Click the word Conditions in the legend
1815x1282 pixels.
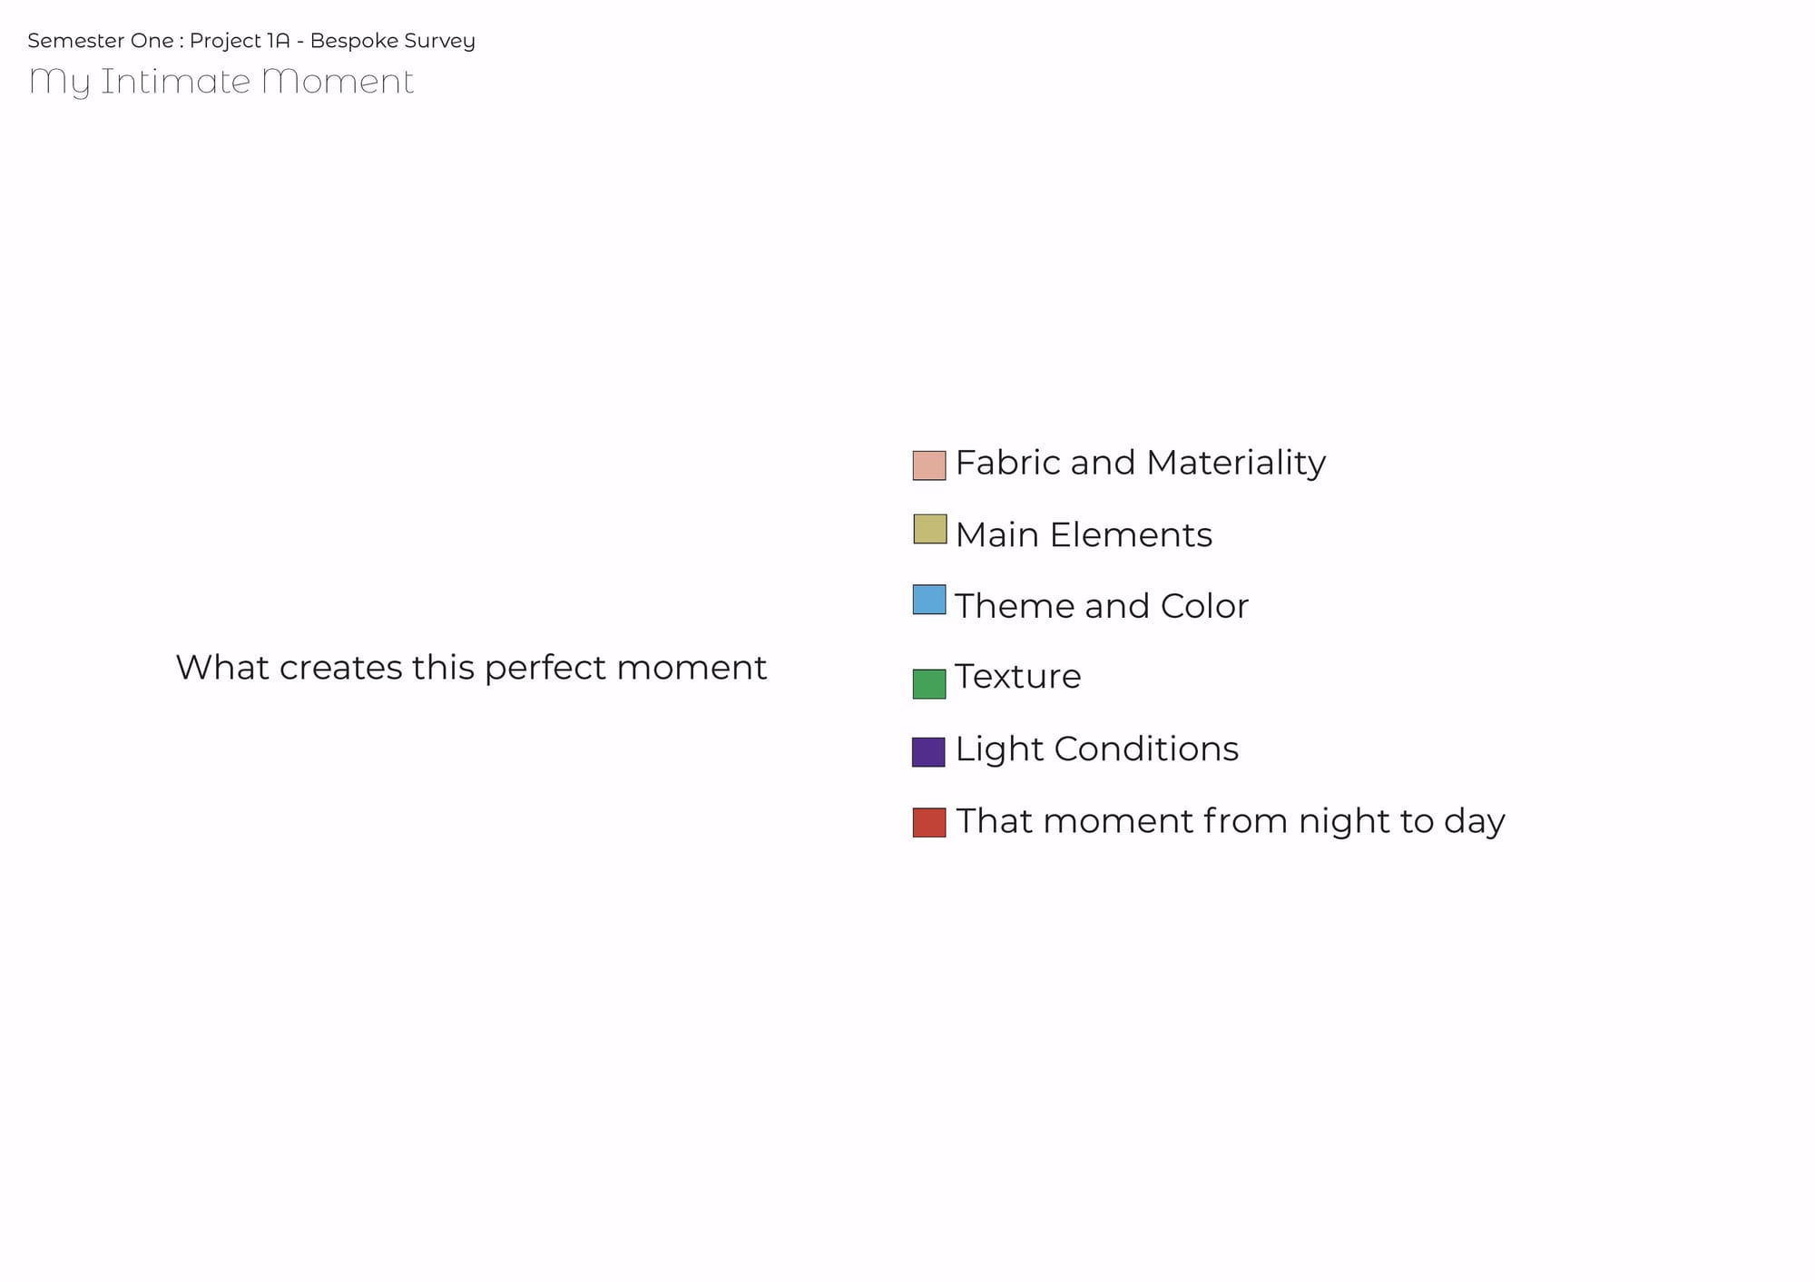1146,749
